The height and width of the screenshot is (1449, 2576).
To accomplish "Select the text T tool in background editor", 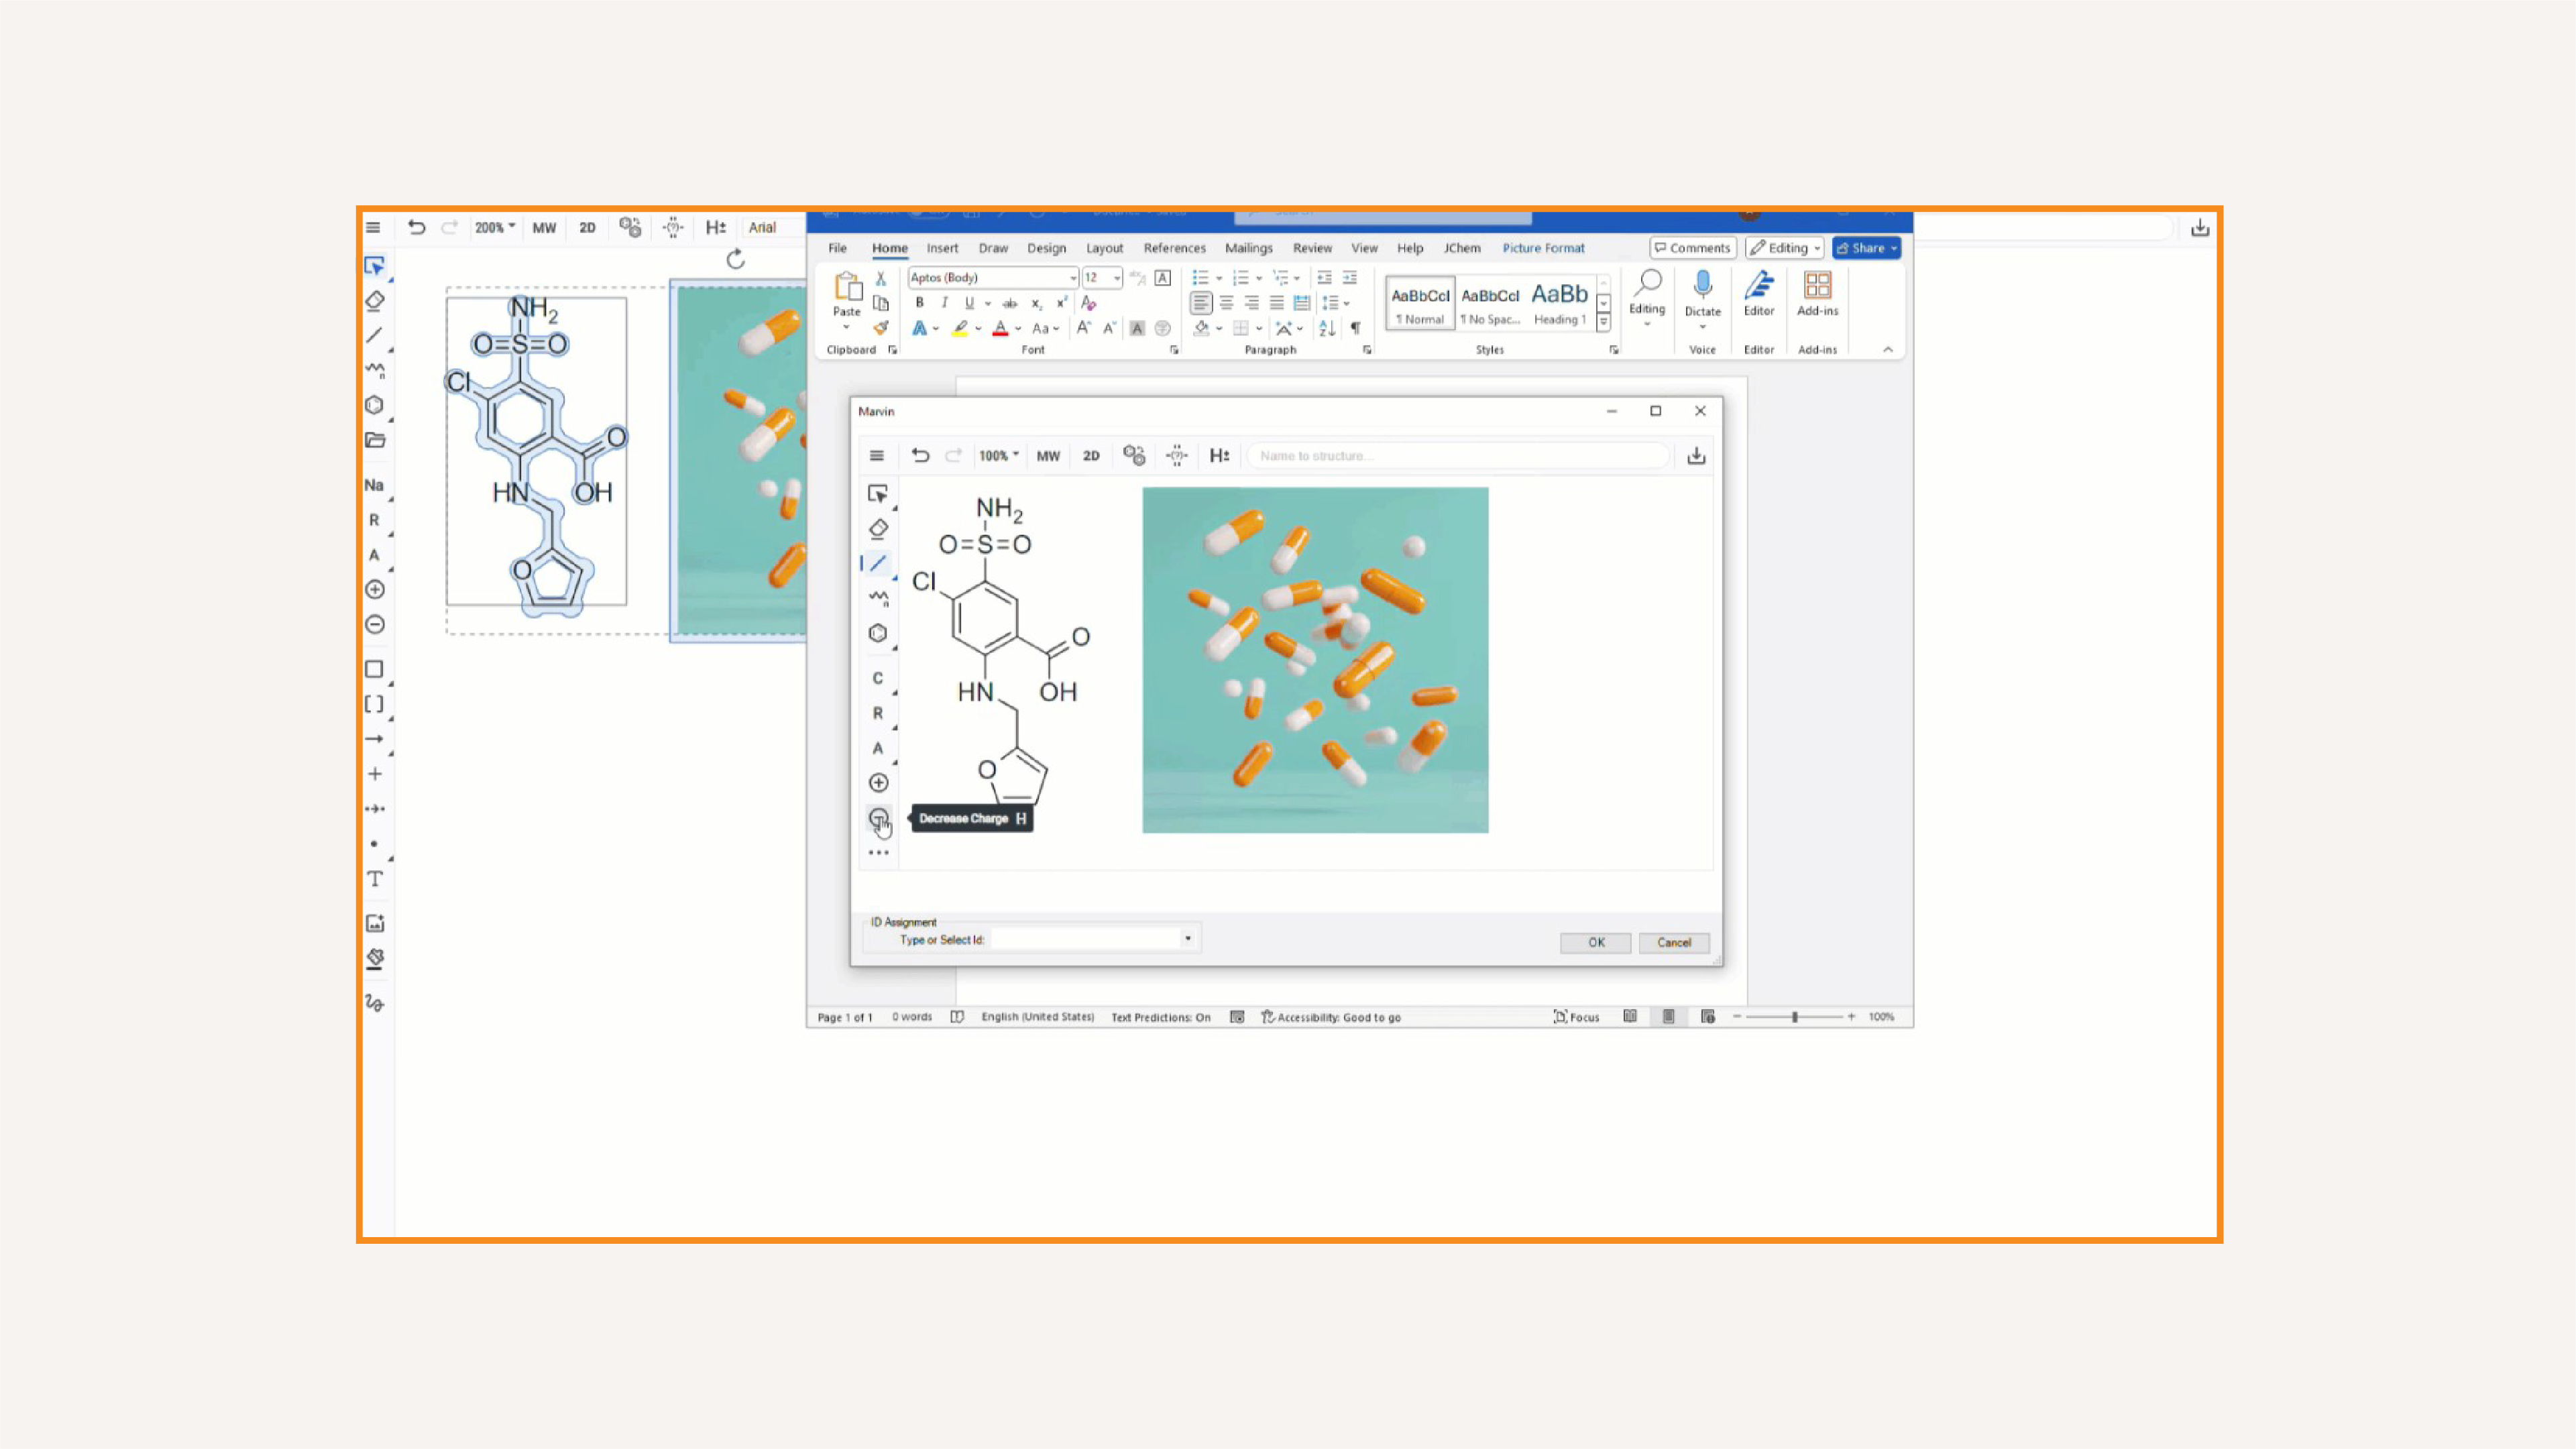I will pos(375,878).
